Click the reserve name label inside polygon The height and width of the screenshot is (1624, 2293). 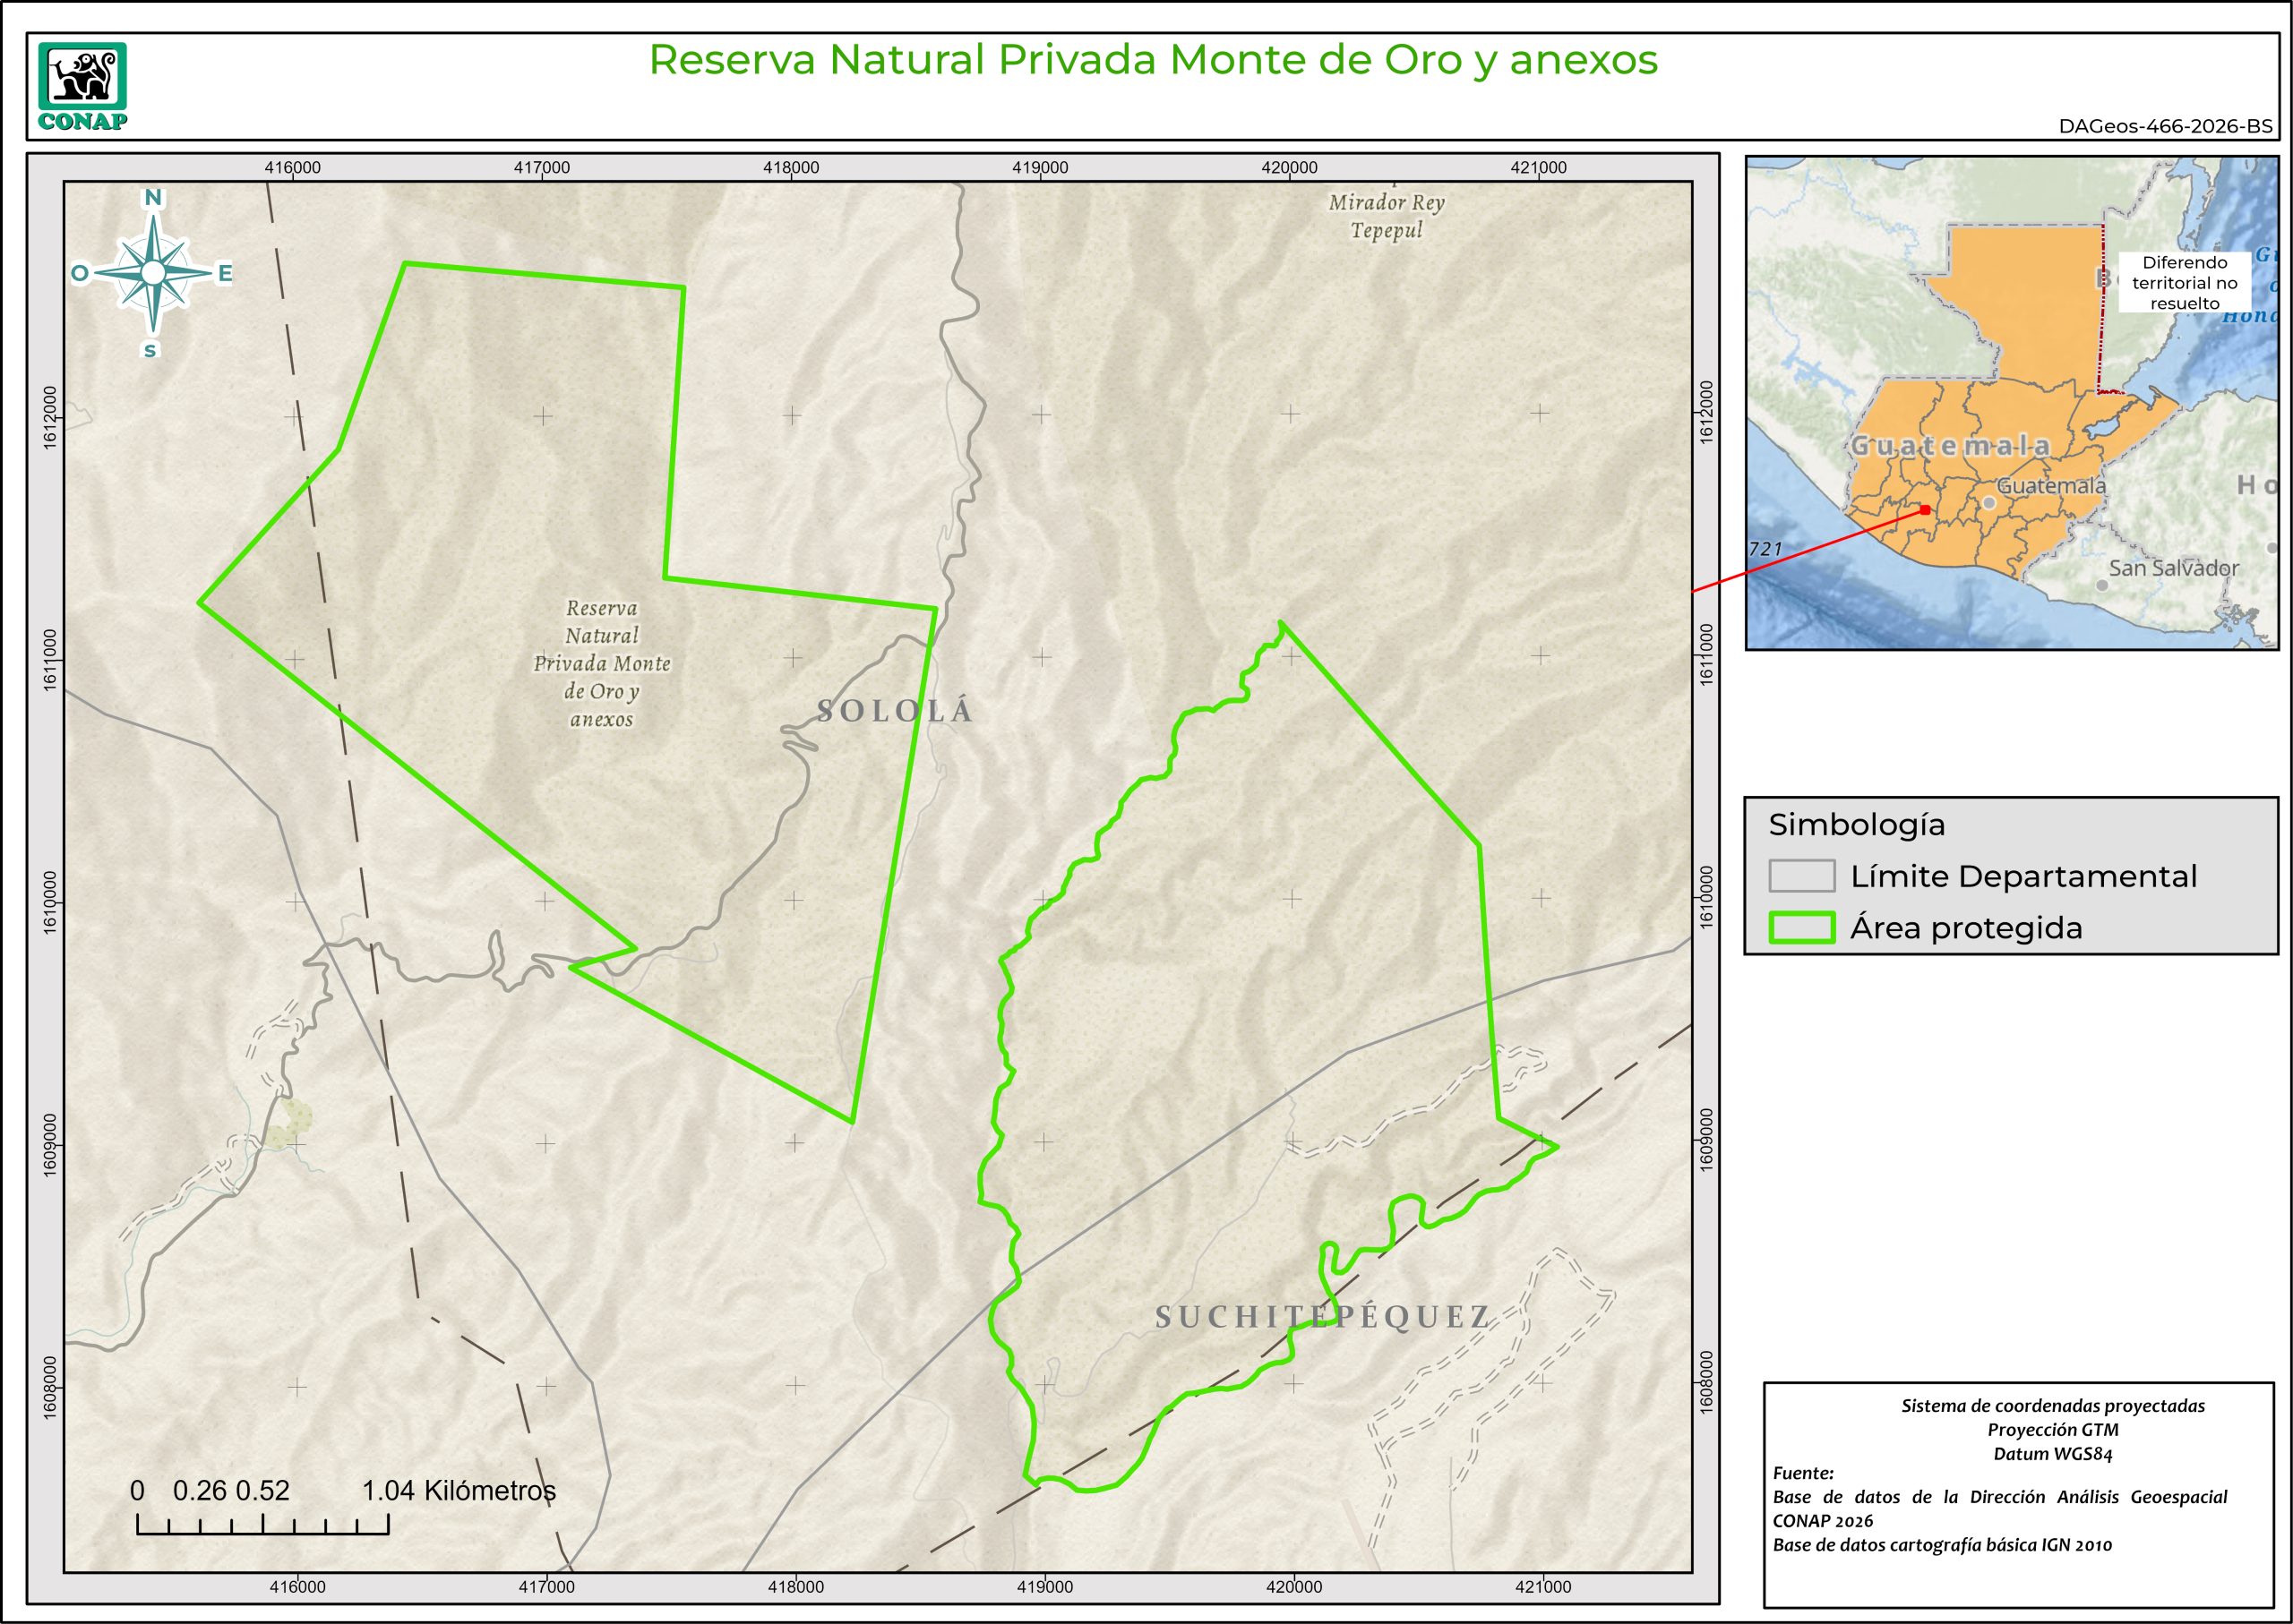(x=601, y=663)
